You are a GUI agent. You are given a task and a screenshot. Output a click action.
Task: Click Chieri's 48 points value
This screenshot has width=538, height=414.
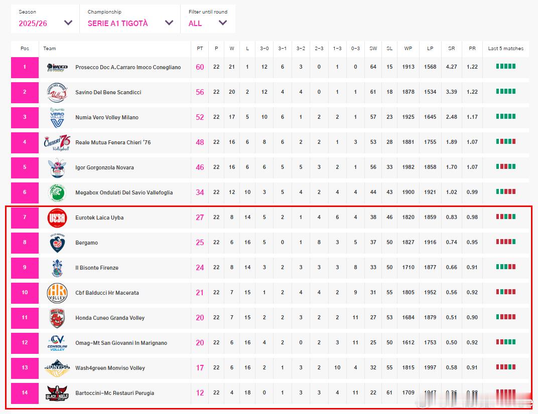[200, 142]
